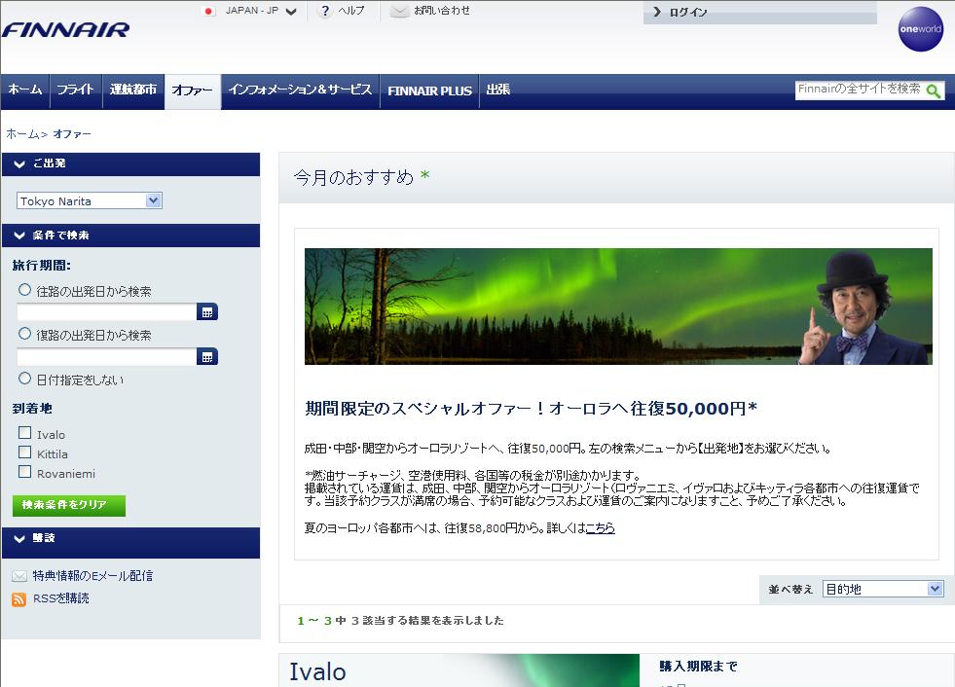Viewport: 955px width, 687px height.
Task: Collapse the 条件で検索 search section
Action: [130, 235]
